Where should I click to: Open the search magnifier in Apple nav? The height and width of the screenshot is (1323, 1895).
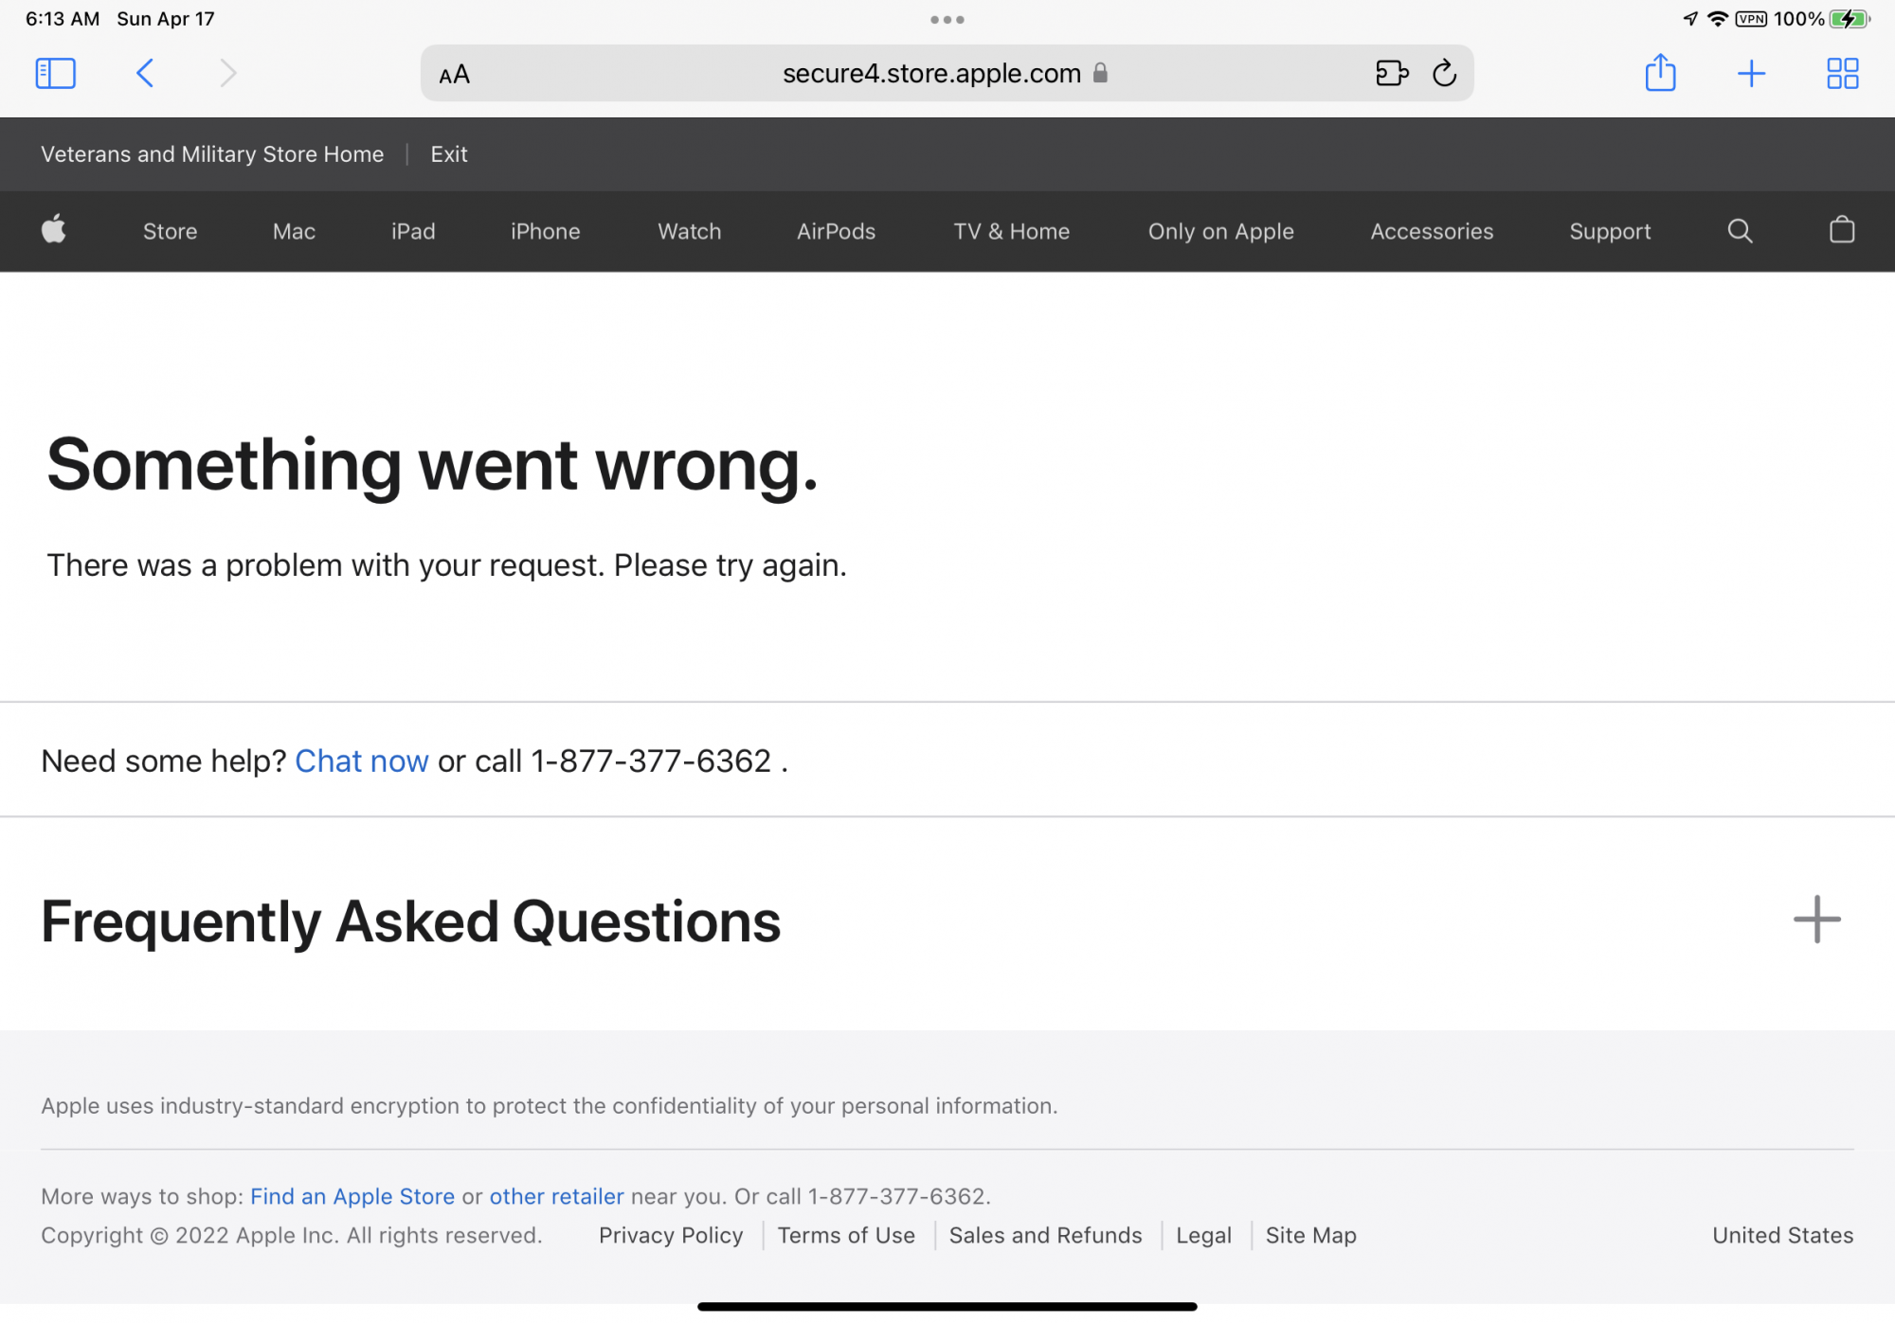coord(1740,231)
